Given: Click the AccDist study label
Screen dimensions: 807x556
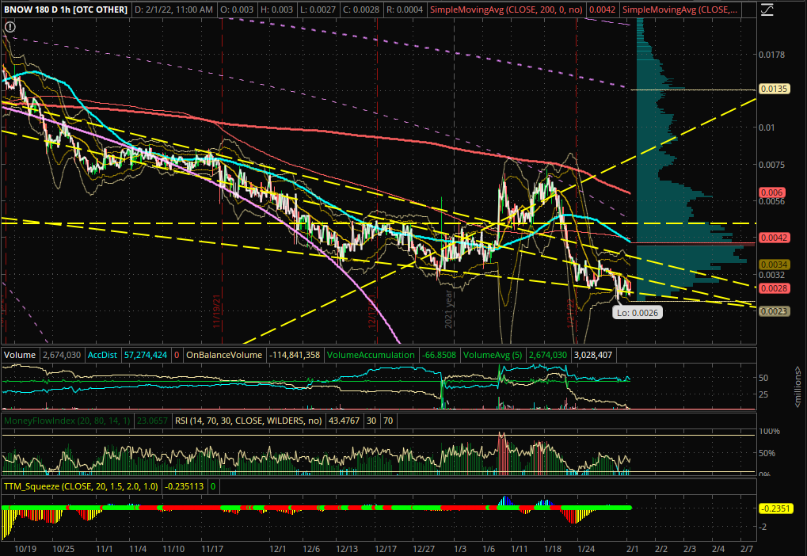Looking at the screenshot, I should coord(101,355).
